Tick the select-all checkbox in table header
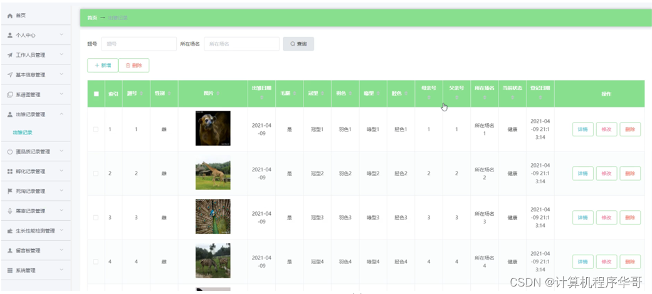652x294 pixels. (96, 94)
